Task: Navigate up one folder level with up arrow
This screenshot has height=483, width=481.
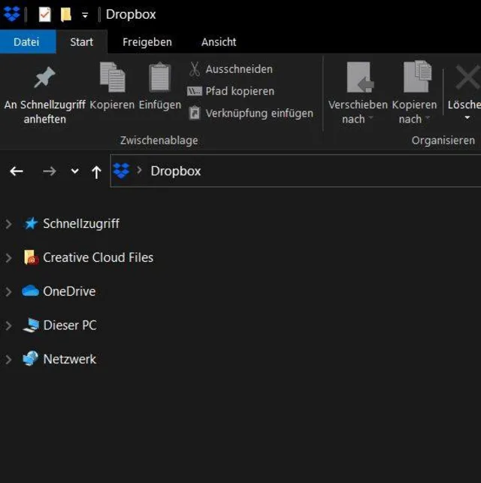Action: tap(96, 172)
